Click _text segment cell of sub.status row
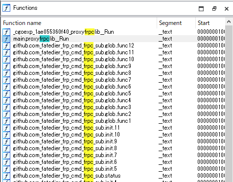The width and height of the screenshot is (233, 182). (165, 176)
